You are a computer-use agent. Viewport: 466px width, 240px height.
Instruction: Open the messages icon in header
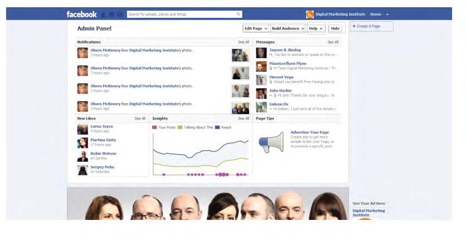tap(111, 15)
